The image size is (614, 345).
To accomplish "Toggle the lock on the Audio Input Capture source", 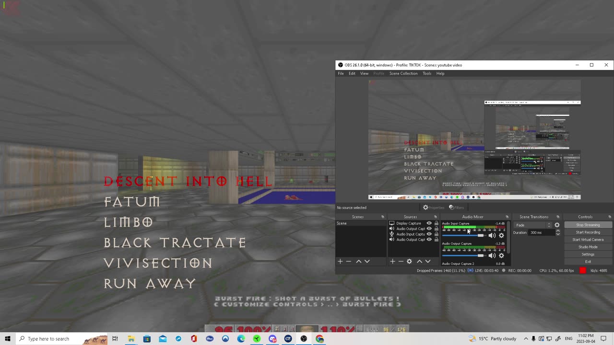I will pyautogui.click(x=436, y=234).
